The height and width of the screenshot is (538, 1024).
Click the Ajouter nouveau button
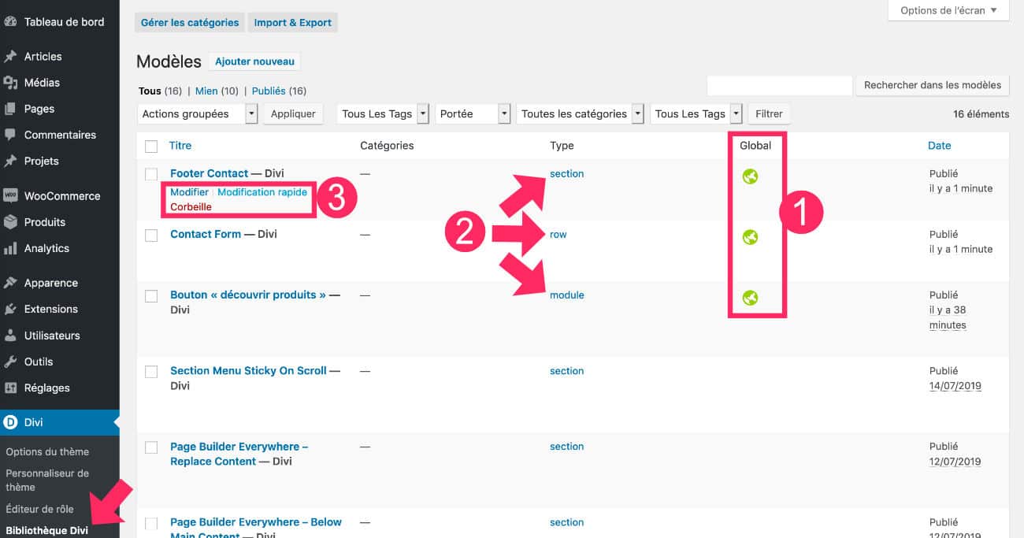(254, 61)
